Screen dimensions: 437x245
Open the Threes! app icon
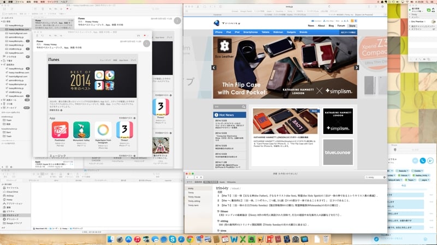pyautogui.click(x=125, y=130)
